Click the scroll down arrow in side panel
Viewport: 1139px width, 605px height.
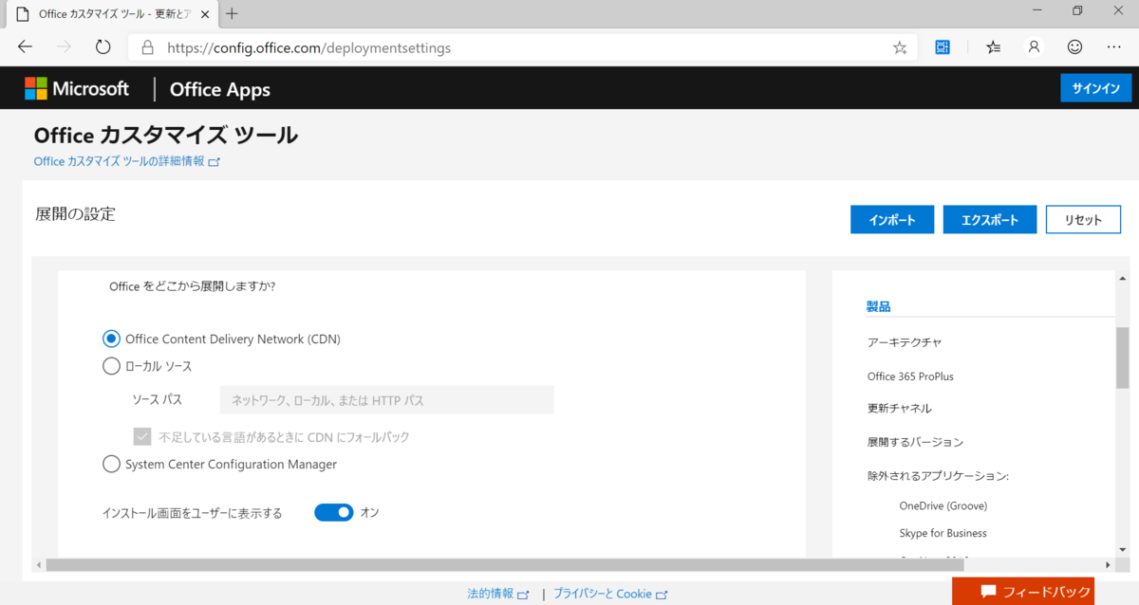(1122, 549)
